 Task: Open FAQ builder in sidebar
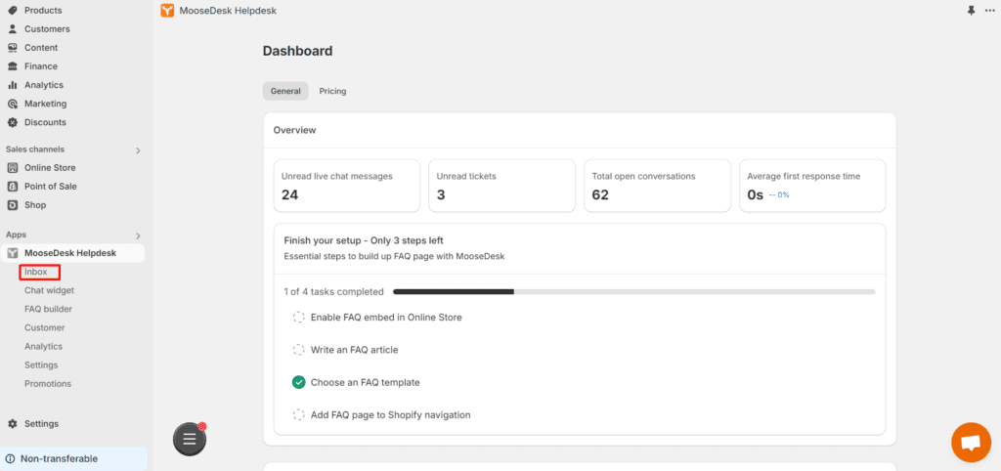tap(48, 309)
